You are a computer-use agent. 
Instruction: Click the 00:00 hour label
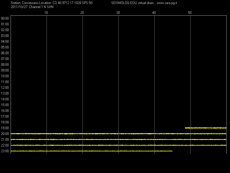(x=5, y=18)
